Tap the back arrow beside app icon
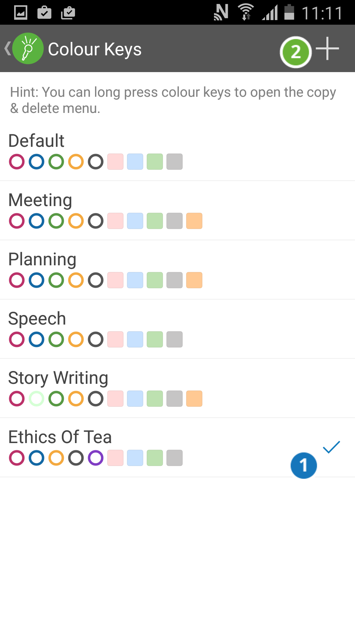The image size is (355, 632). [x=7, y=48]
